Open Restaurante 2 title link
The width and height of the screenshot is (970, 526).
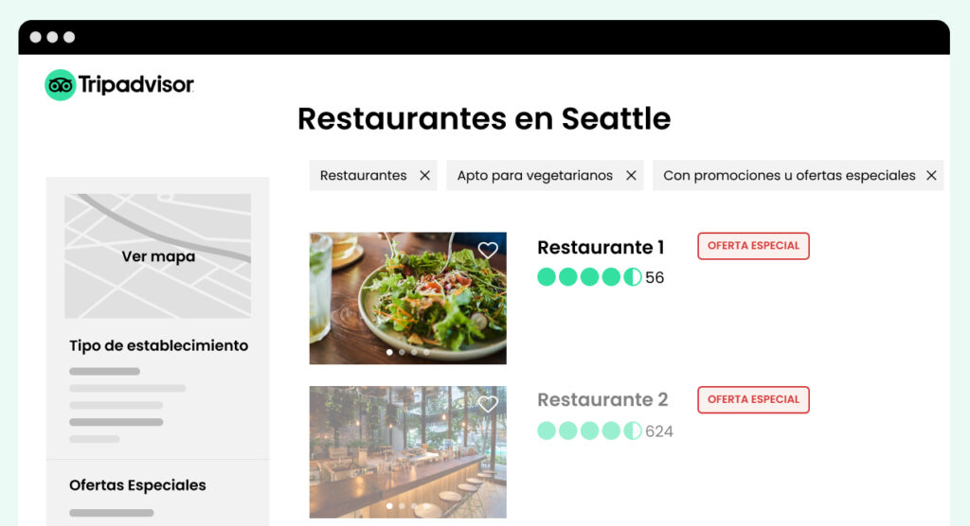click(x=602, y=400)
